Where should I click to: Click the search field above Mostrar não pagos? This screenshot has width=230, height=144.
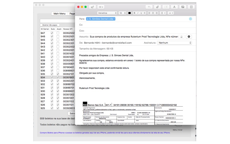57,21
